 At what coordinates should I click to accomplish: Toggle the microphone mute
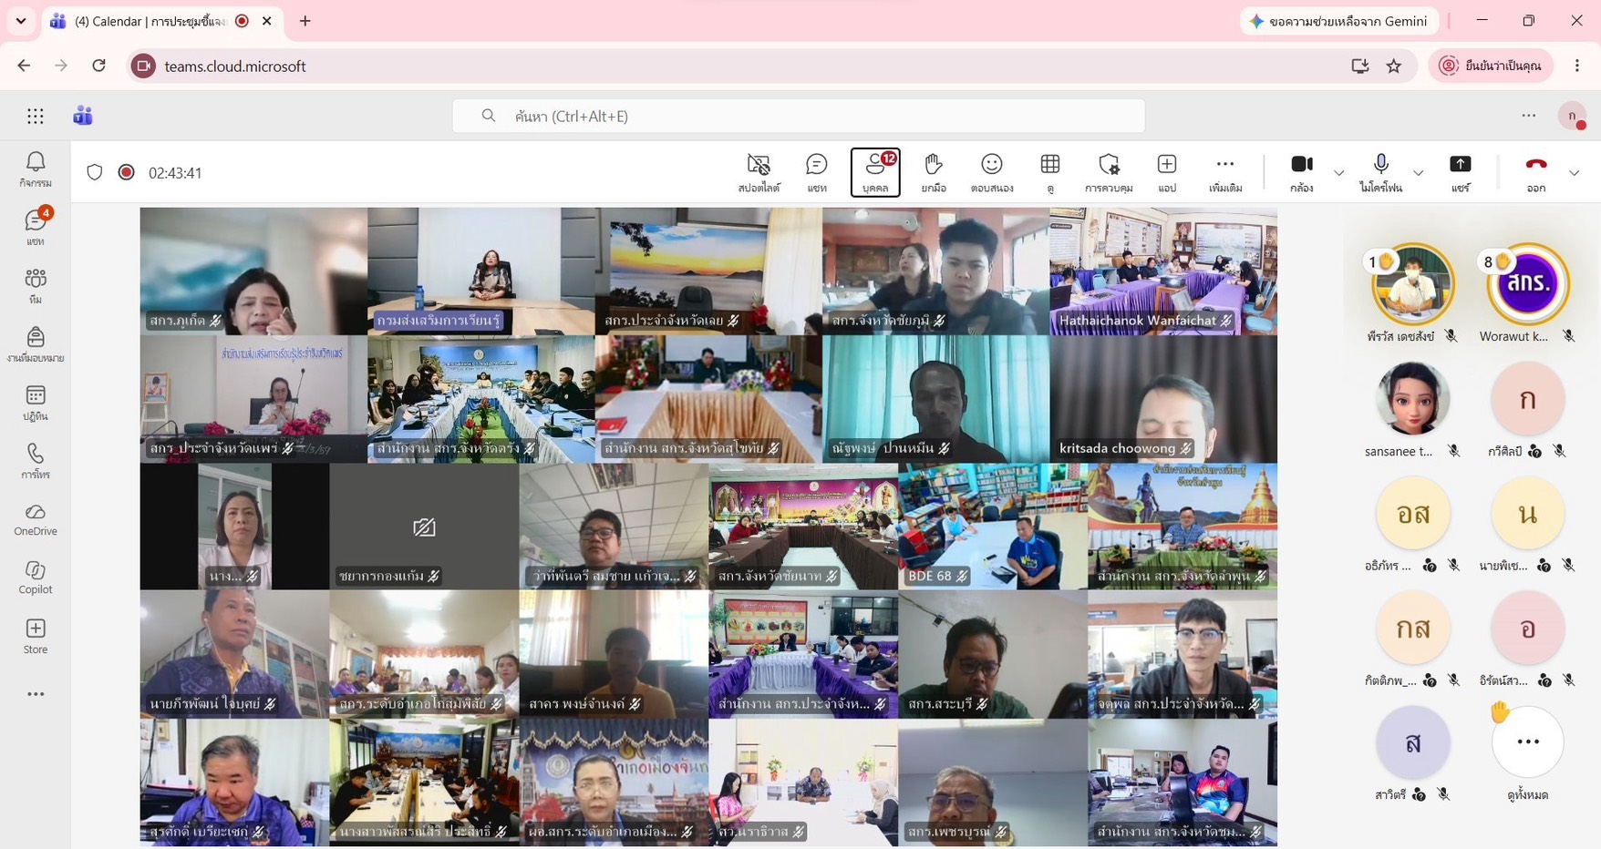tap(1380, 172)
